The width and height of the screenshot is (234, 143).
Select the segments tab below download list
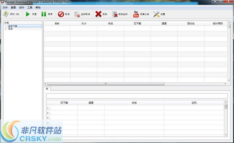pyautogui.click(x=47, y=89)
